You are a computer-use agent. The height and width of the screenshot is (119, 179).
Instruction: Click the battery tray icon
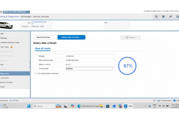point(167,106)
